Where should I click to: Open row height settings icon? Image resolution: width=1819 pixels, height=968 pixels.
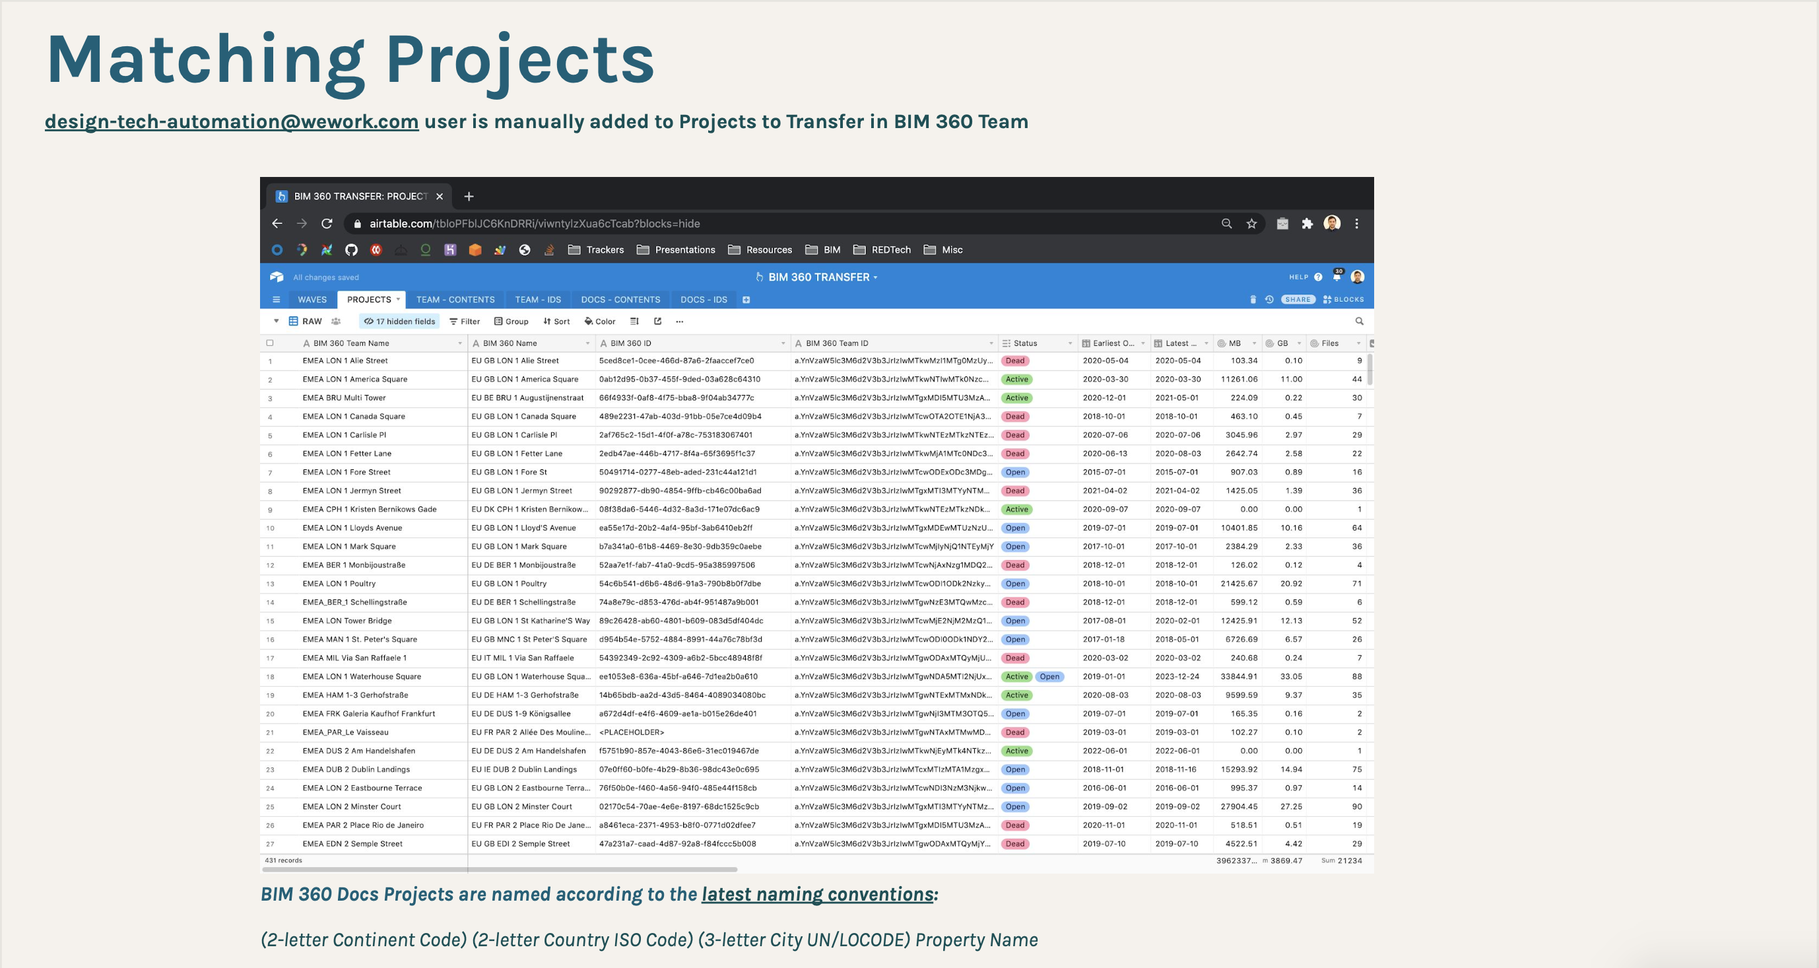(634, 322)
